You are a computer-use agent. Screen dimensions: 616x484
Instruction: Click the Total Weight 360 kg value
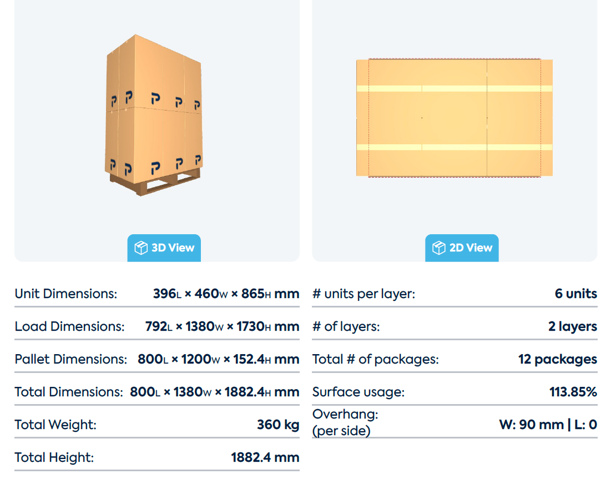pyautogui.click(x=278, y=425)
